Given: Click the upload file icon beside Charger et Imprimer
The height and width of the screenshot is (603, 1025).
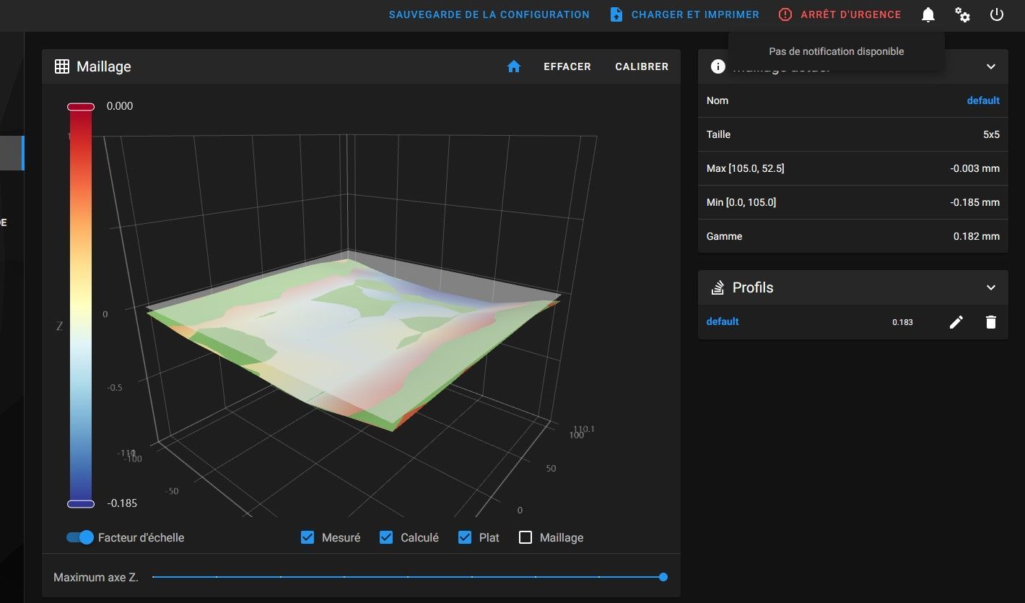Looking at the screenshot, I should pos(616,14).
